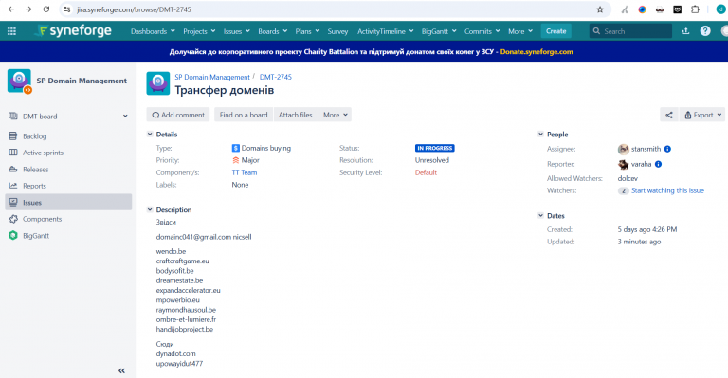This screenshot has width=728, height=378.
Task: Open Commits dropdown menu
Action: point(482,31)
